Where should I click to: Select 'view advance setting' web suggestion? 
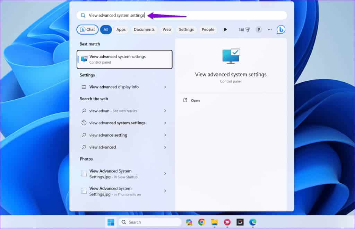124,135
